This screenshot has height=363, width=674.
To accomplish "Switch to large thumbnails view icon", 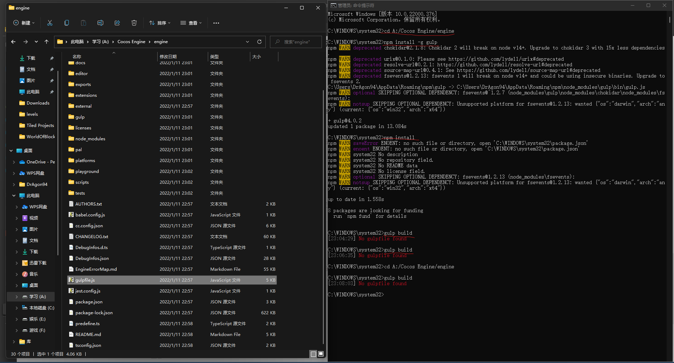I will pyautogui.click(x=321, y=354).
